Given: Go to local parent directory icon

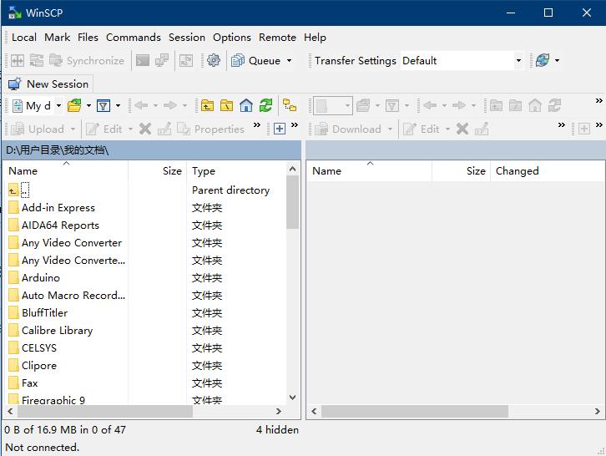Looking at the screenshot, I should point(207,105).
